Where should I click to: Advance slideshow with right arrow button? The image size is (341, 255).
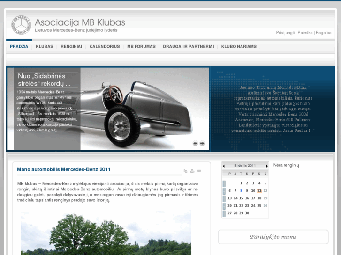pos(202,143)
